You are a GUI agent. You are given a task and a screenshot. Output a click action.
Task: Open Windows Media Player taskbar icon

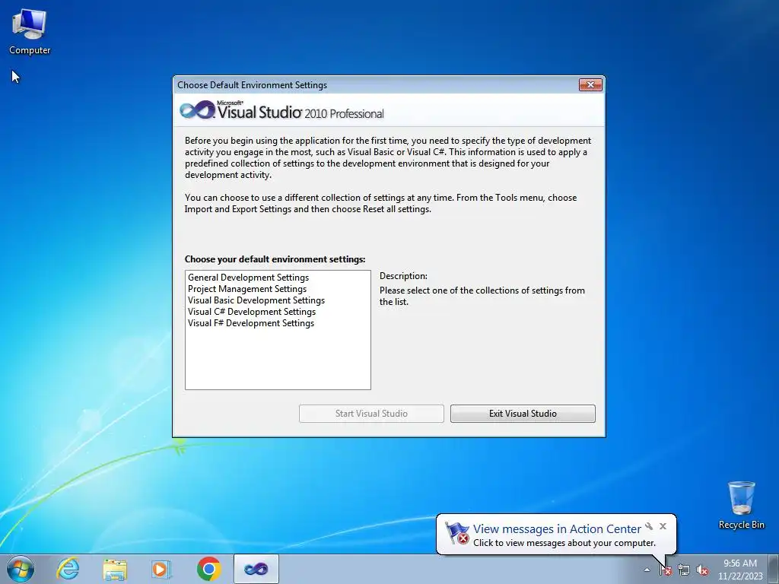click(161, 569)
